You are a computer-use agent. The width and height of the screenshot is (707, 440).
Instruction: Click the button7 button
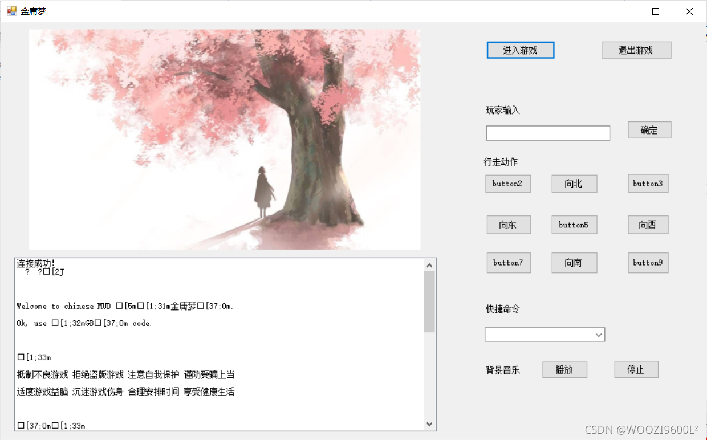(x=509, y=263)
